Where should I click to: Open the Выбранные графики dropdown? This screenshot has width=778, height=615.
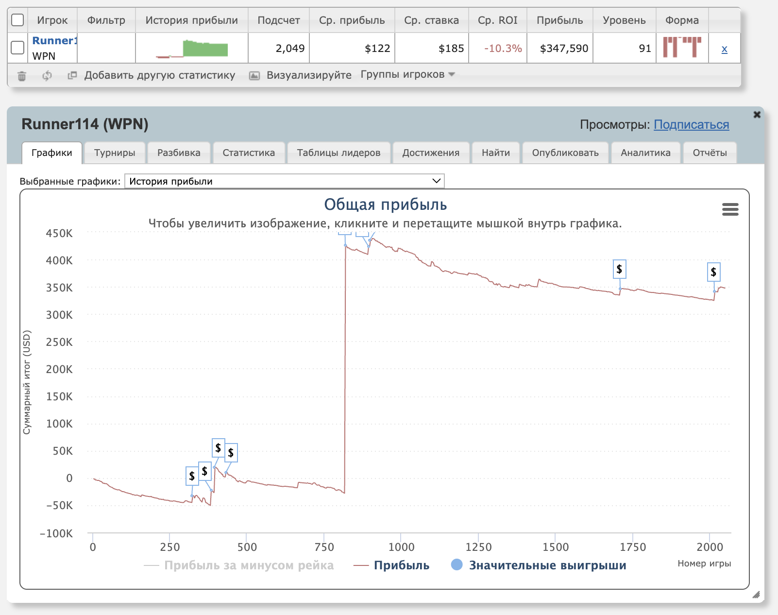[284, 181]
